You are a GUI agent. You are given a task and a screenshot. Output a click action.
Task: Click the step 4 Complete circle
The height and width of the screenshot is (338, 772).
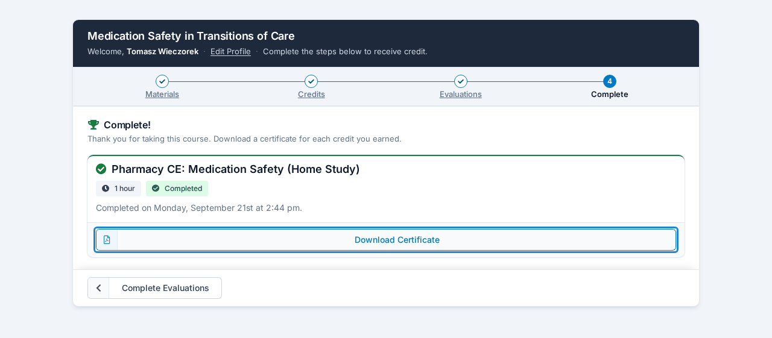tap(610, 81)
